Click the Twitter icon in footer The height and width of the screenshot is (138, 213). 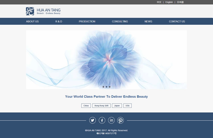(x=93, y=120)
